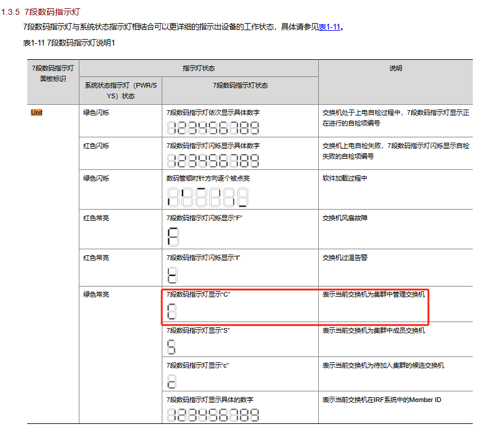Click the seven-segment t icon
The image size is (493, 434).
click(x=172, y=275)
